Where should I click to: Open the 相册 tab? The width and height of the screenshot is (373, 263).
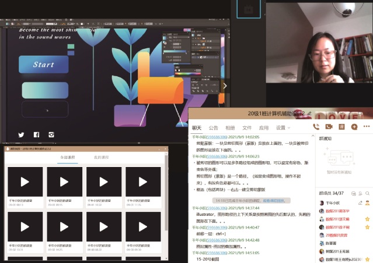coord(230,127)
